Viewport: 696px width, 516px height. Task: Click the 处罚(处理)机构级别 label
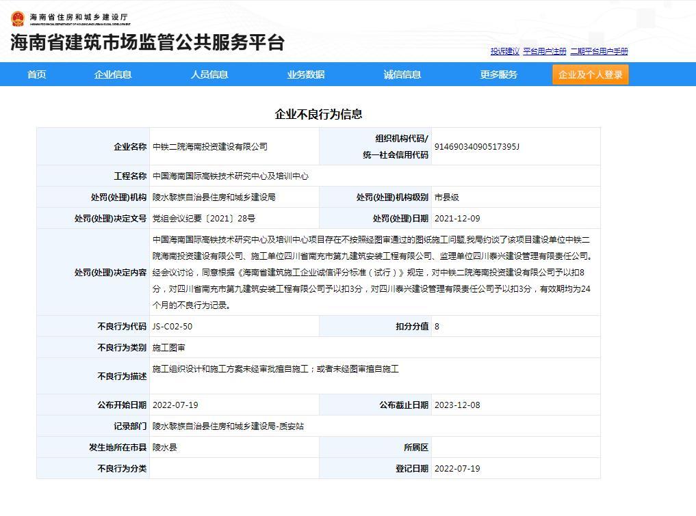[x=392, y=198]
